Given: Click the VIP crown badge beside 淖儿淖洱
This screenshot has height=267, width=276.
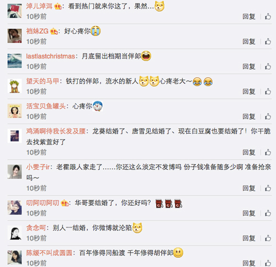Looking at the screenshot, I should (58, 7).
